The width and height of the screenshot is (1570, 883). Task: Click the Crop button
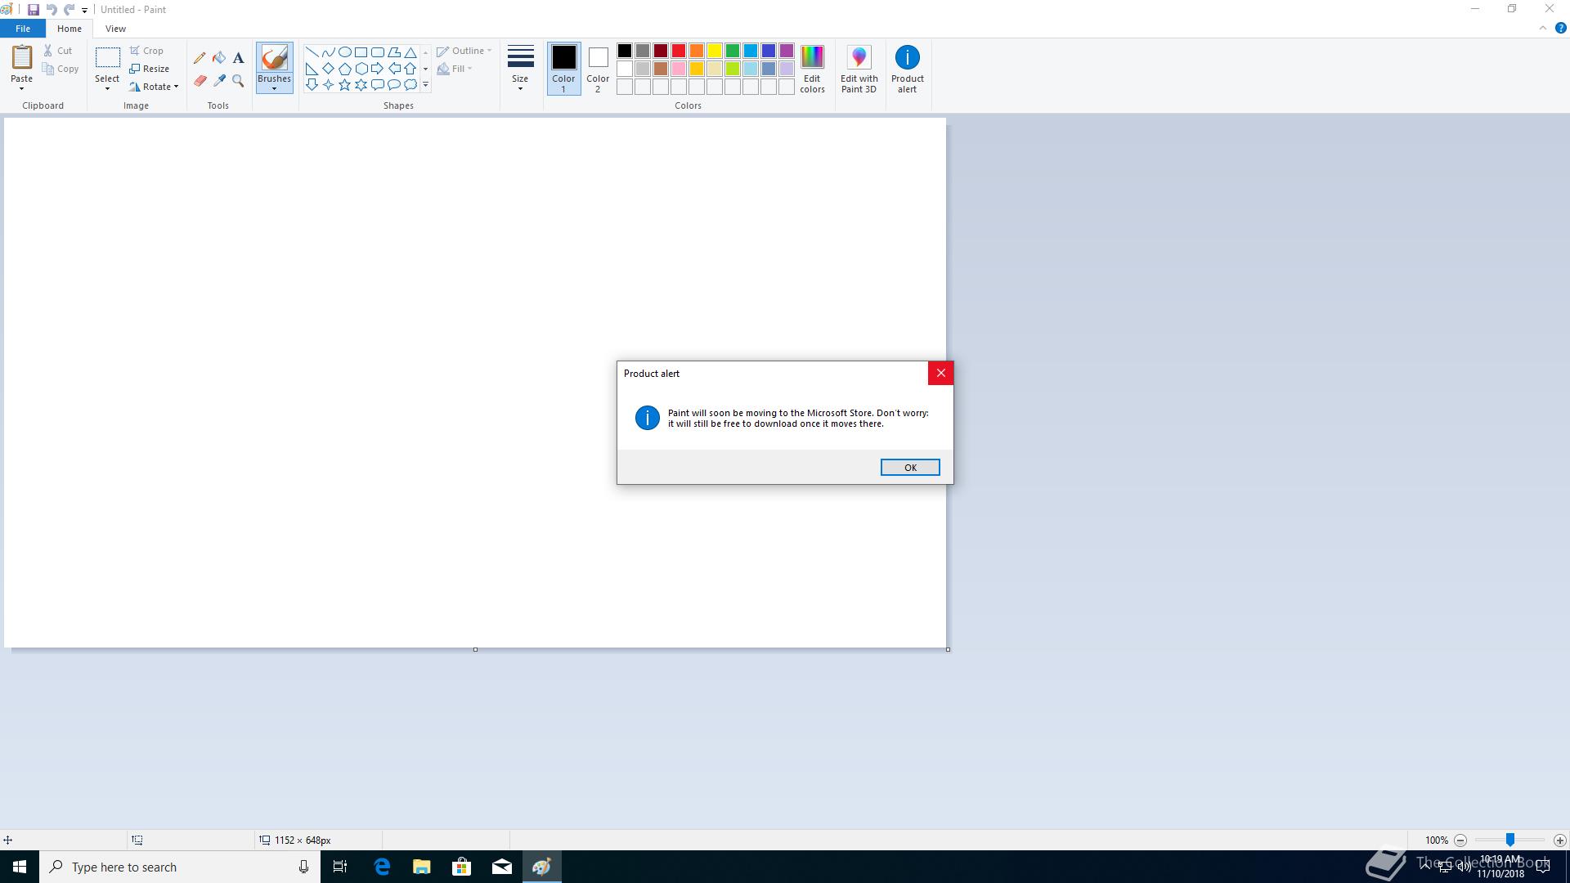point(147,51)
